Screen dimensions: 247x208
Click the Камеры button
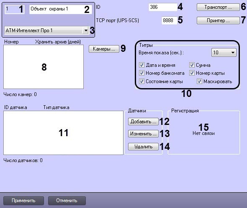[104, 49]
